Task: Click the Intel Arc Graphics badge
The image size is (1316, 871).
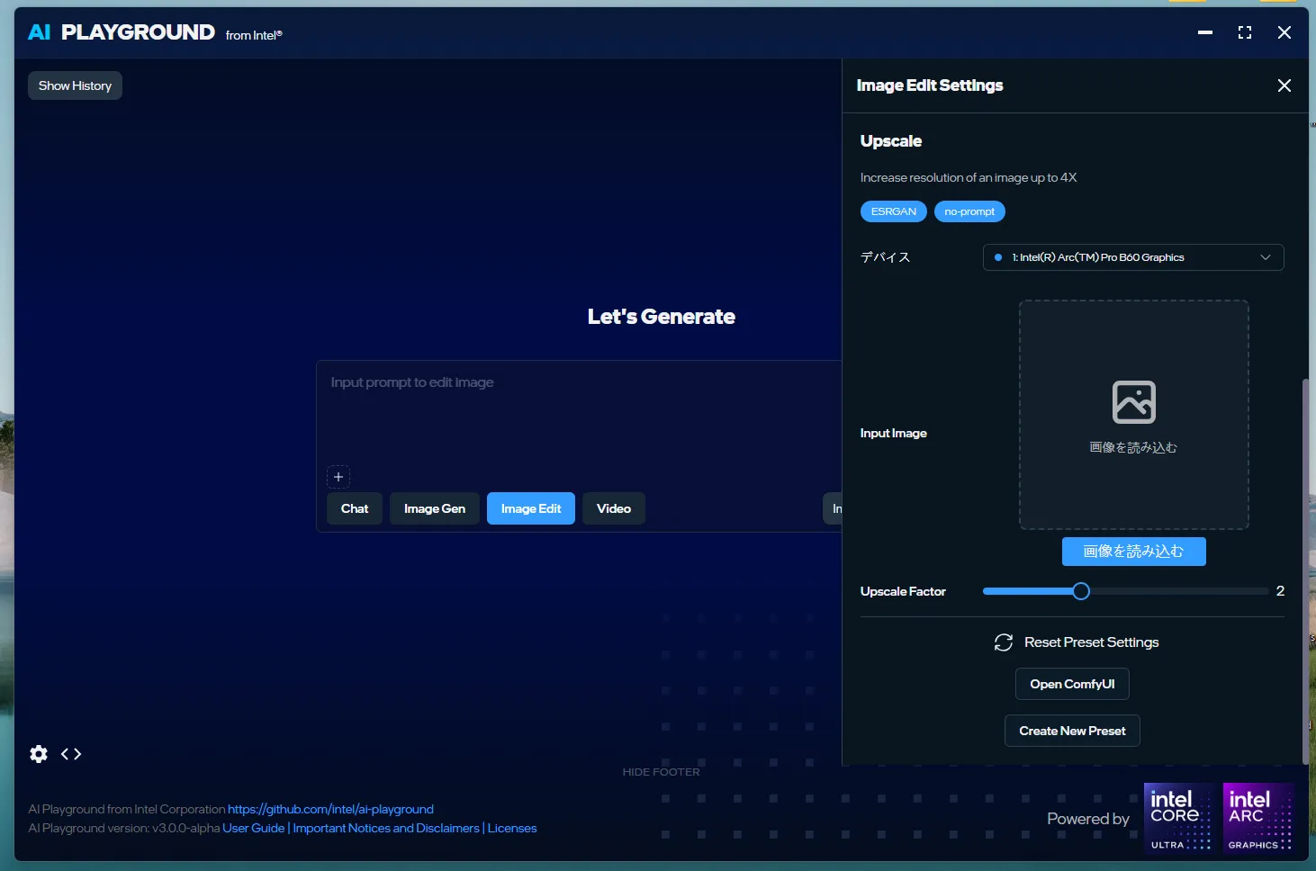Action: click(x=1258, y=818)
